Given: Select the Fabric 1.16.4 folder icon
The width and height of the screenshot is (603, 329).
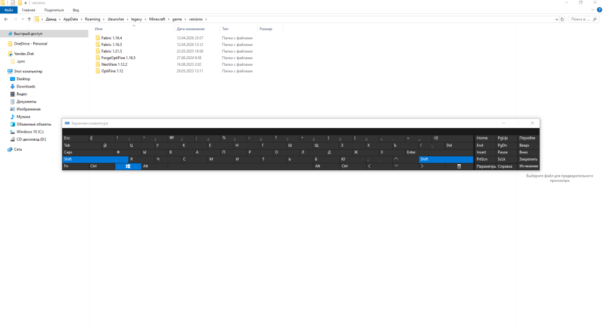Looking at the screenshot, I should pos(98,38).
